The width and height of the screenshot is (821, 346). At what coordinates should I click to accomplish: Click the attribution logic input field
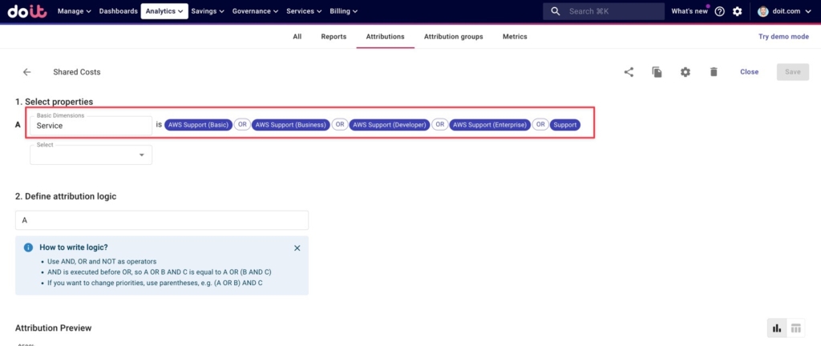pos(162,220)
